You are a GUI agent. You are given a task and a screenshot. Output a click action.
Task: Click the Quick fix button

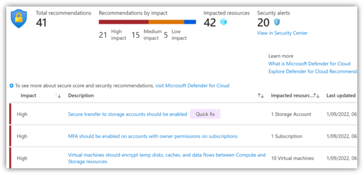pyautogui.click(x=205, y=114)
